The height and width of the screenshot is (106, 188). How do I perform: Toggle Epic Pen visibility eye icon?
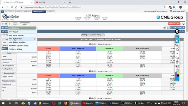pyautogui.click(x=177, y=37)
